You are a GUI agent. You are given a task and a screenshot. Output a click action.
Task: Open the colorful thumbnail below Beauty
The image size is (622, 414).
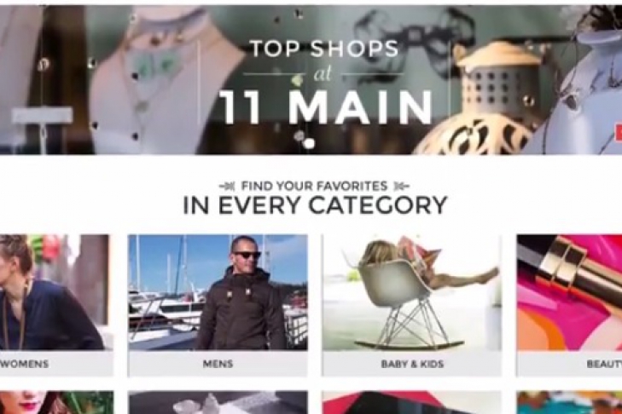click(569, 403)
